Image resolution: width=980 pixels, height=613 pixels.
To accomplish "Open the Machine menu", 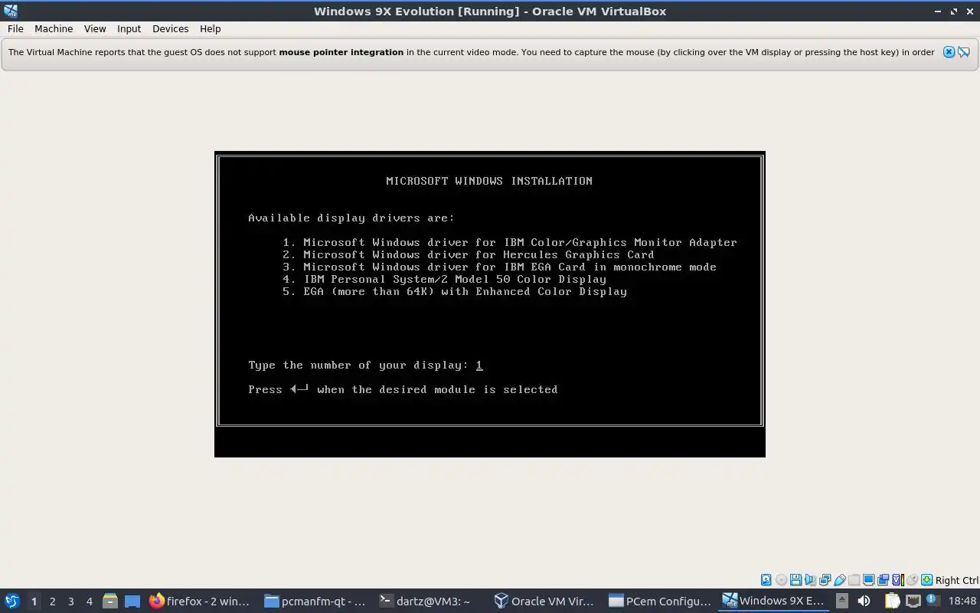I will click(54, 28).
